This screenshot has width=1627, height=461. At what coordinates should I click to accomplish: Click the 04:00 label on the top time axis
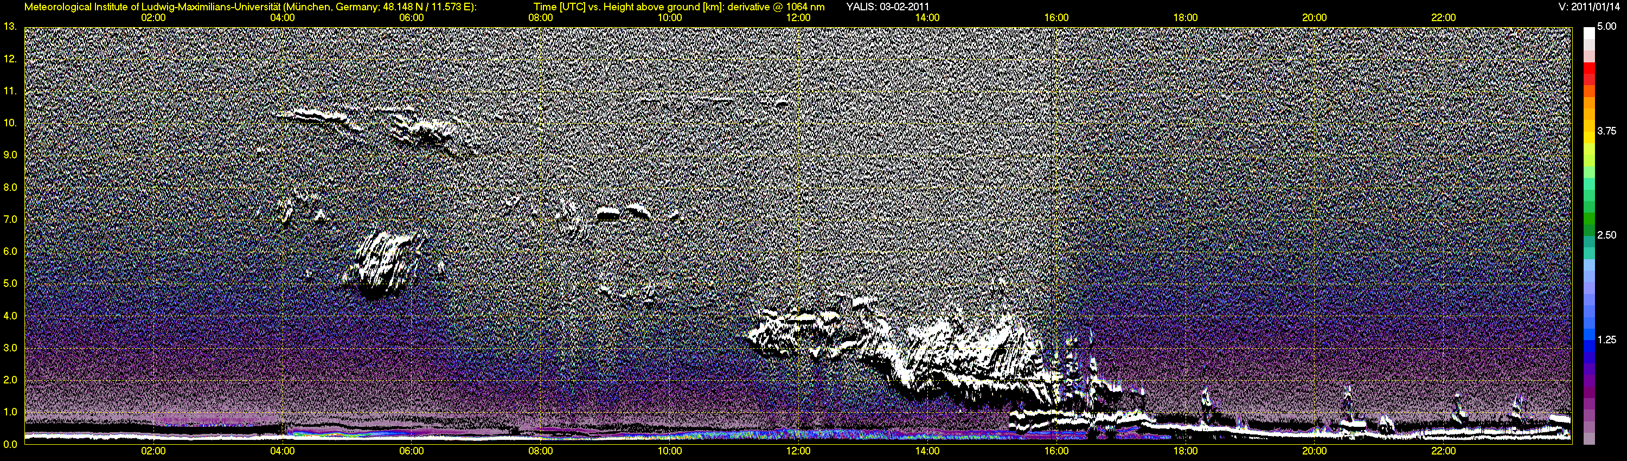coord(283,18)
